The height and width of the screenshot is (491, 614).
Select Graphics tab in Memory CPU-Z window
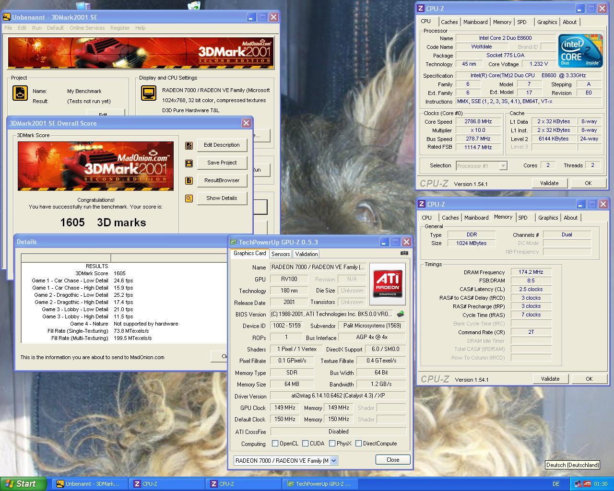pos(548,218)
